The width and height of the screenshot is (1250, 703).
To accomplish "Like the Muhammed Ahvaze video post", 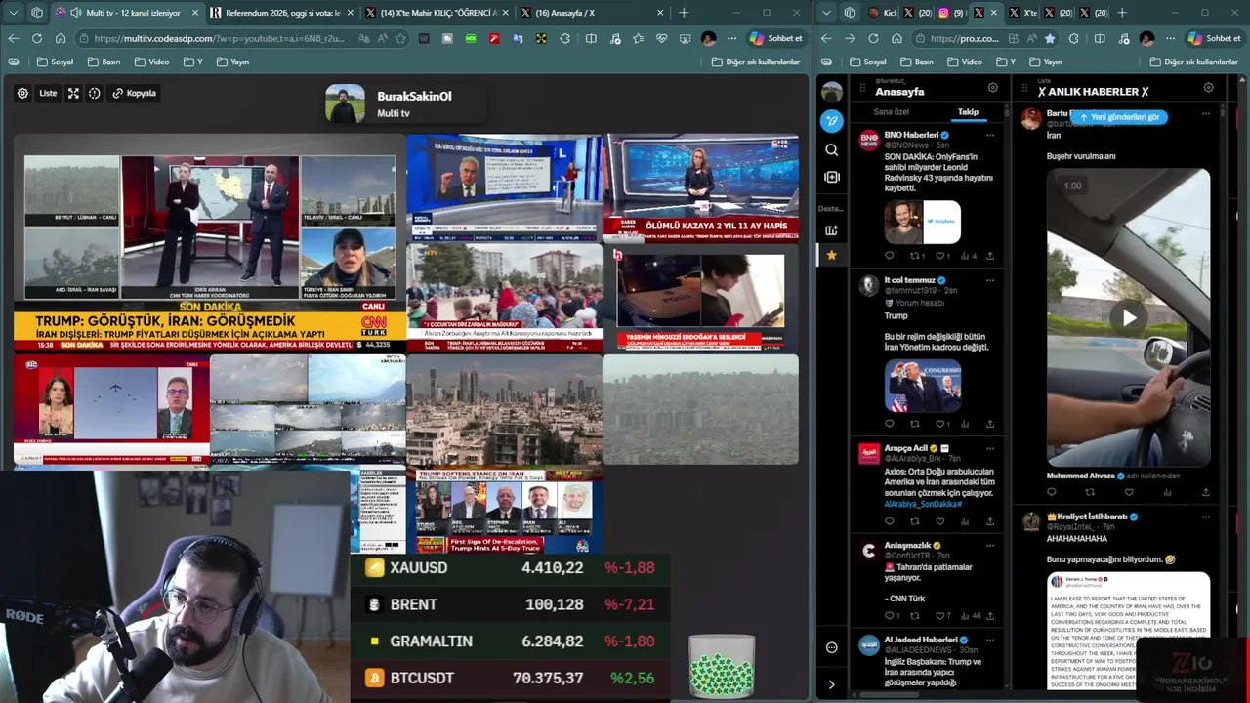I will pos(1129,492).
